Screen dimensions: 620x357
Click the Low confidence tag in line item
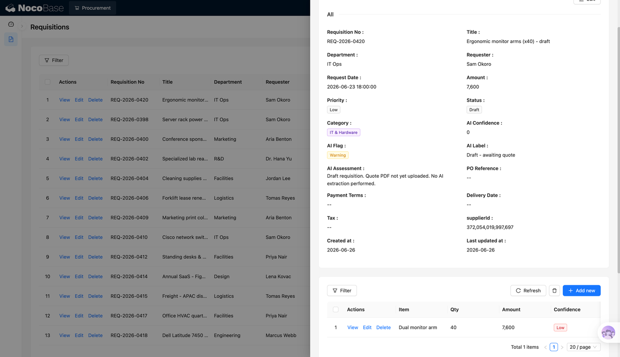(560, 328)
